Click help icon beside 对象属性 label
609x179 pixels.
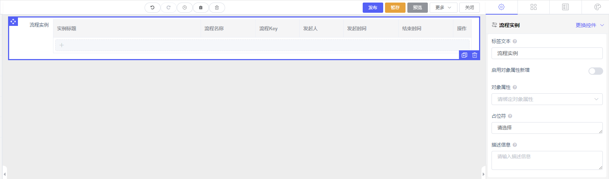(x=515, y=87)
